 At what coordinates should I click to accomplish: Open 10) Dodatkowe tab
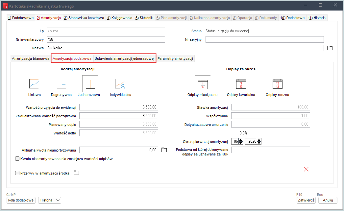pos(292,18)
